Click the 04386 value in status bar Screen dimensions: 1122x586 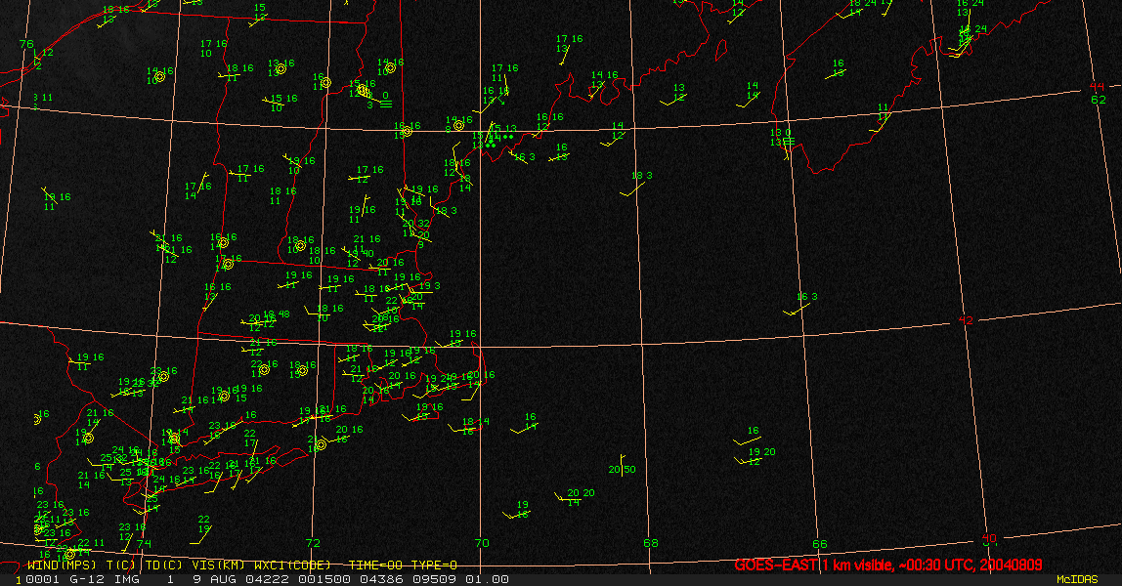pyautogui.click(x=380, y=579)
